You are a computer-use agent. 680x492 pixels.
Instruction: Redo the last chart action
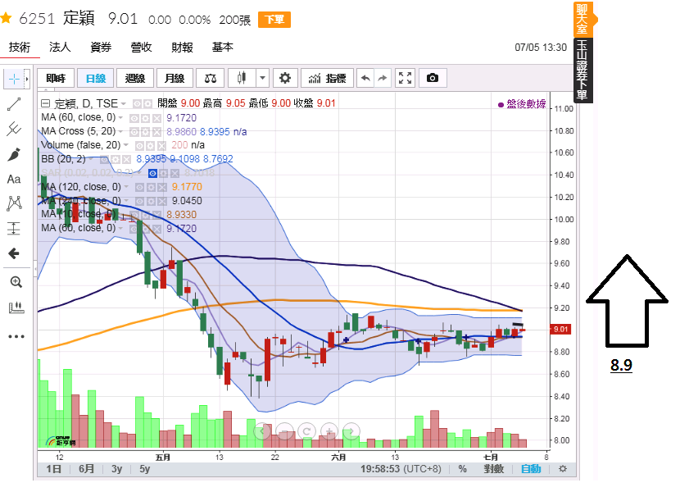[382, 79]
